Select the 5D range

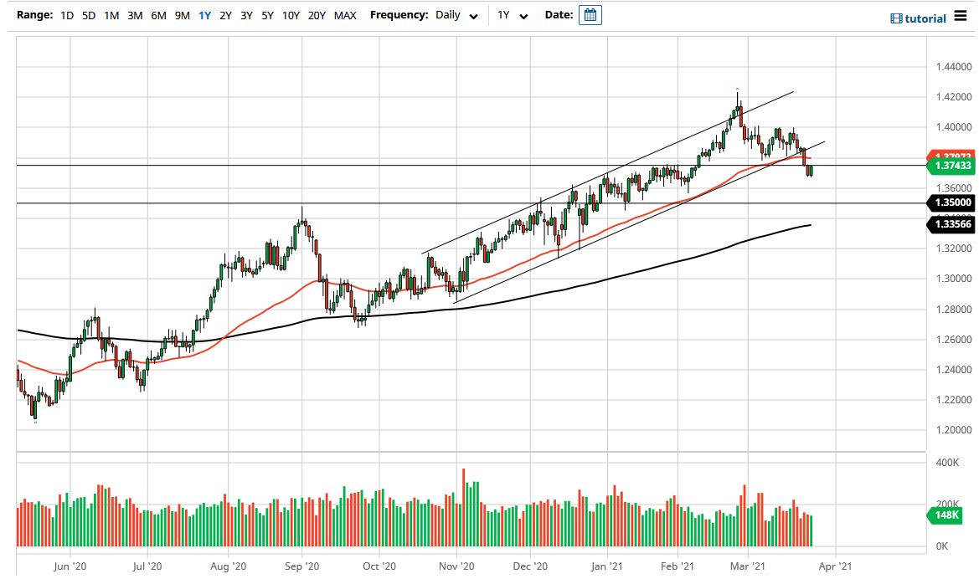pyautogui.click(x=87, y=15)
